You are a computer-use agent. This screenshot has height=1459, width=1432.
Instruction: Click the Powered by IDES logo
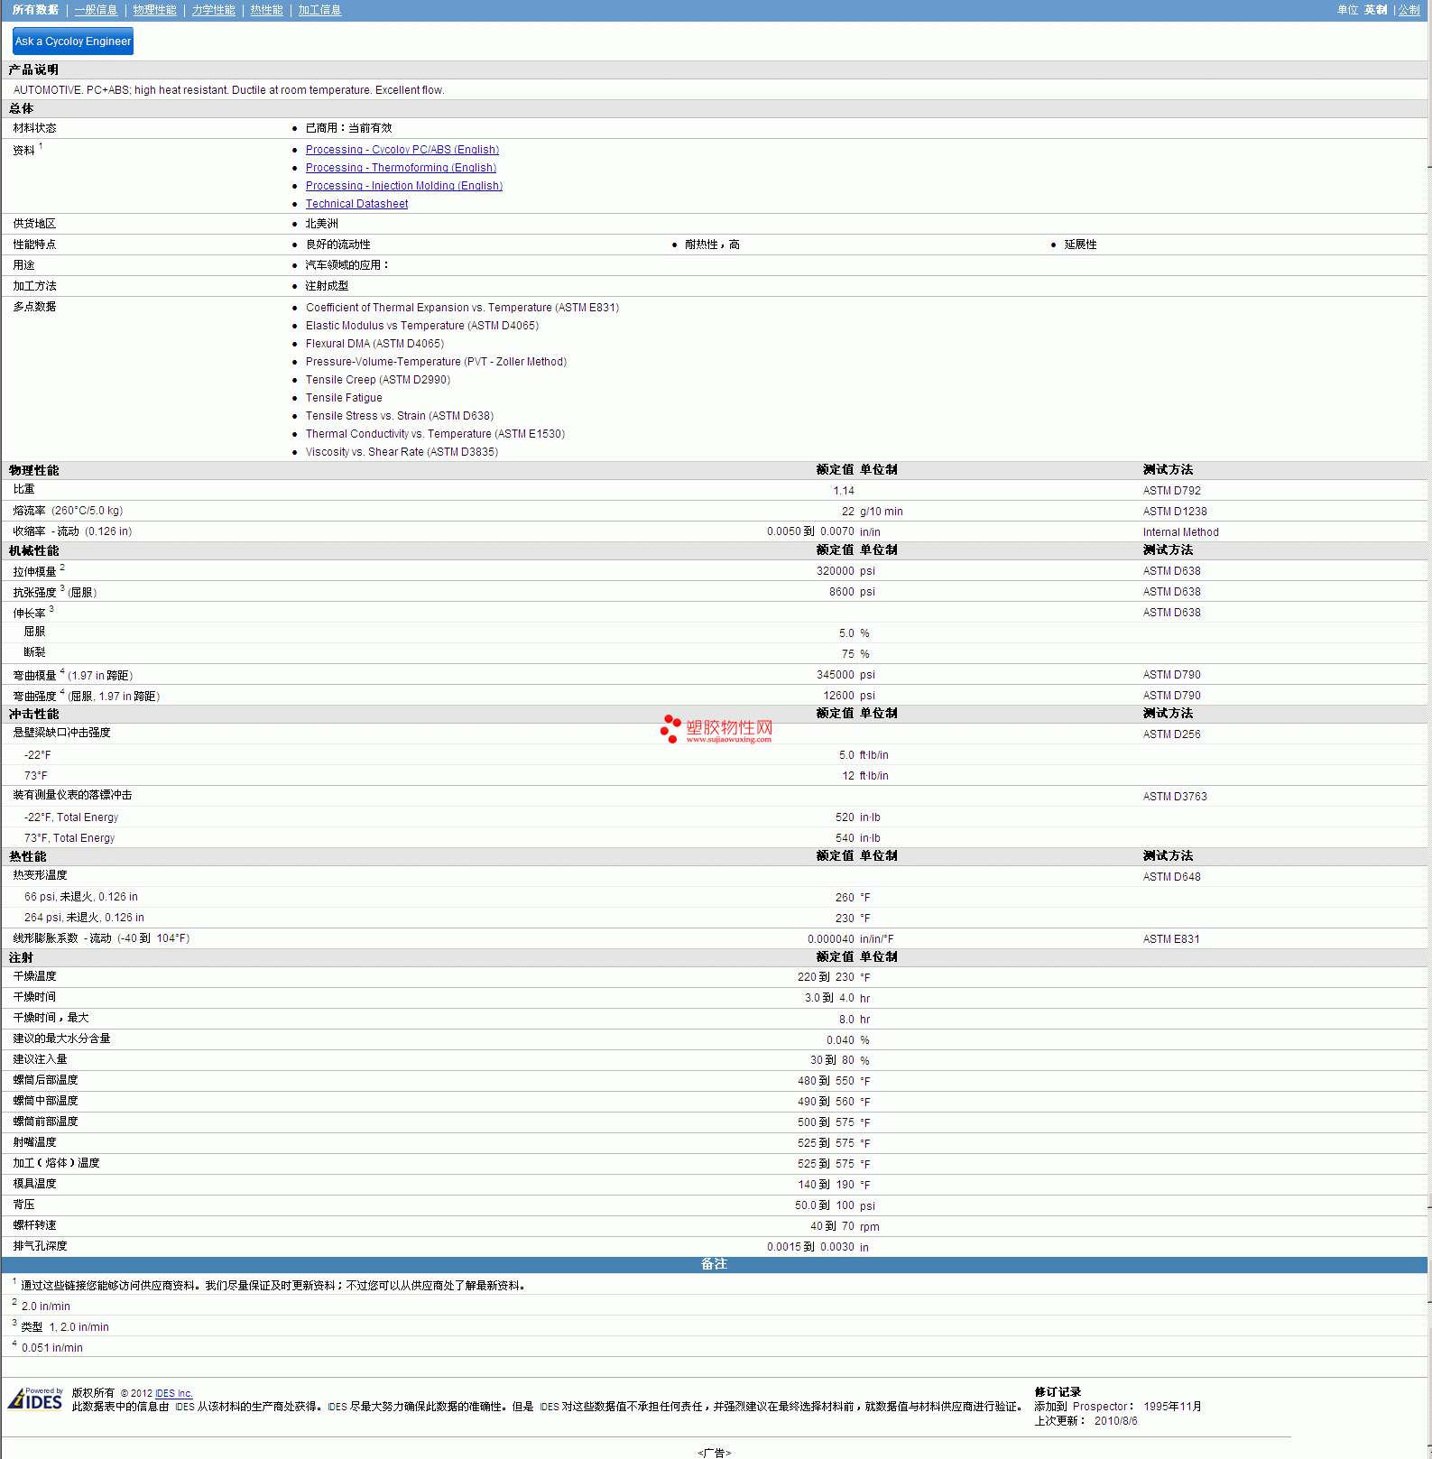click(x=36, y=1399)
